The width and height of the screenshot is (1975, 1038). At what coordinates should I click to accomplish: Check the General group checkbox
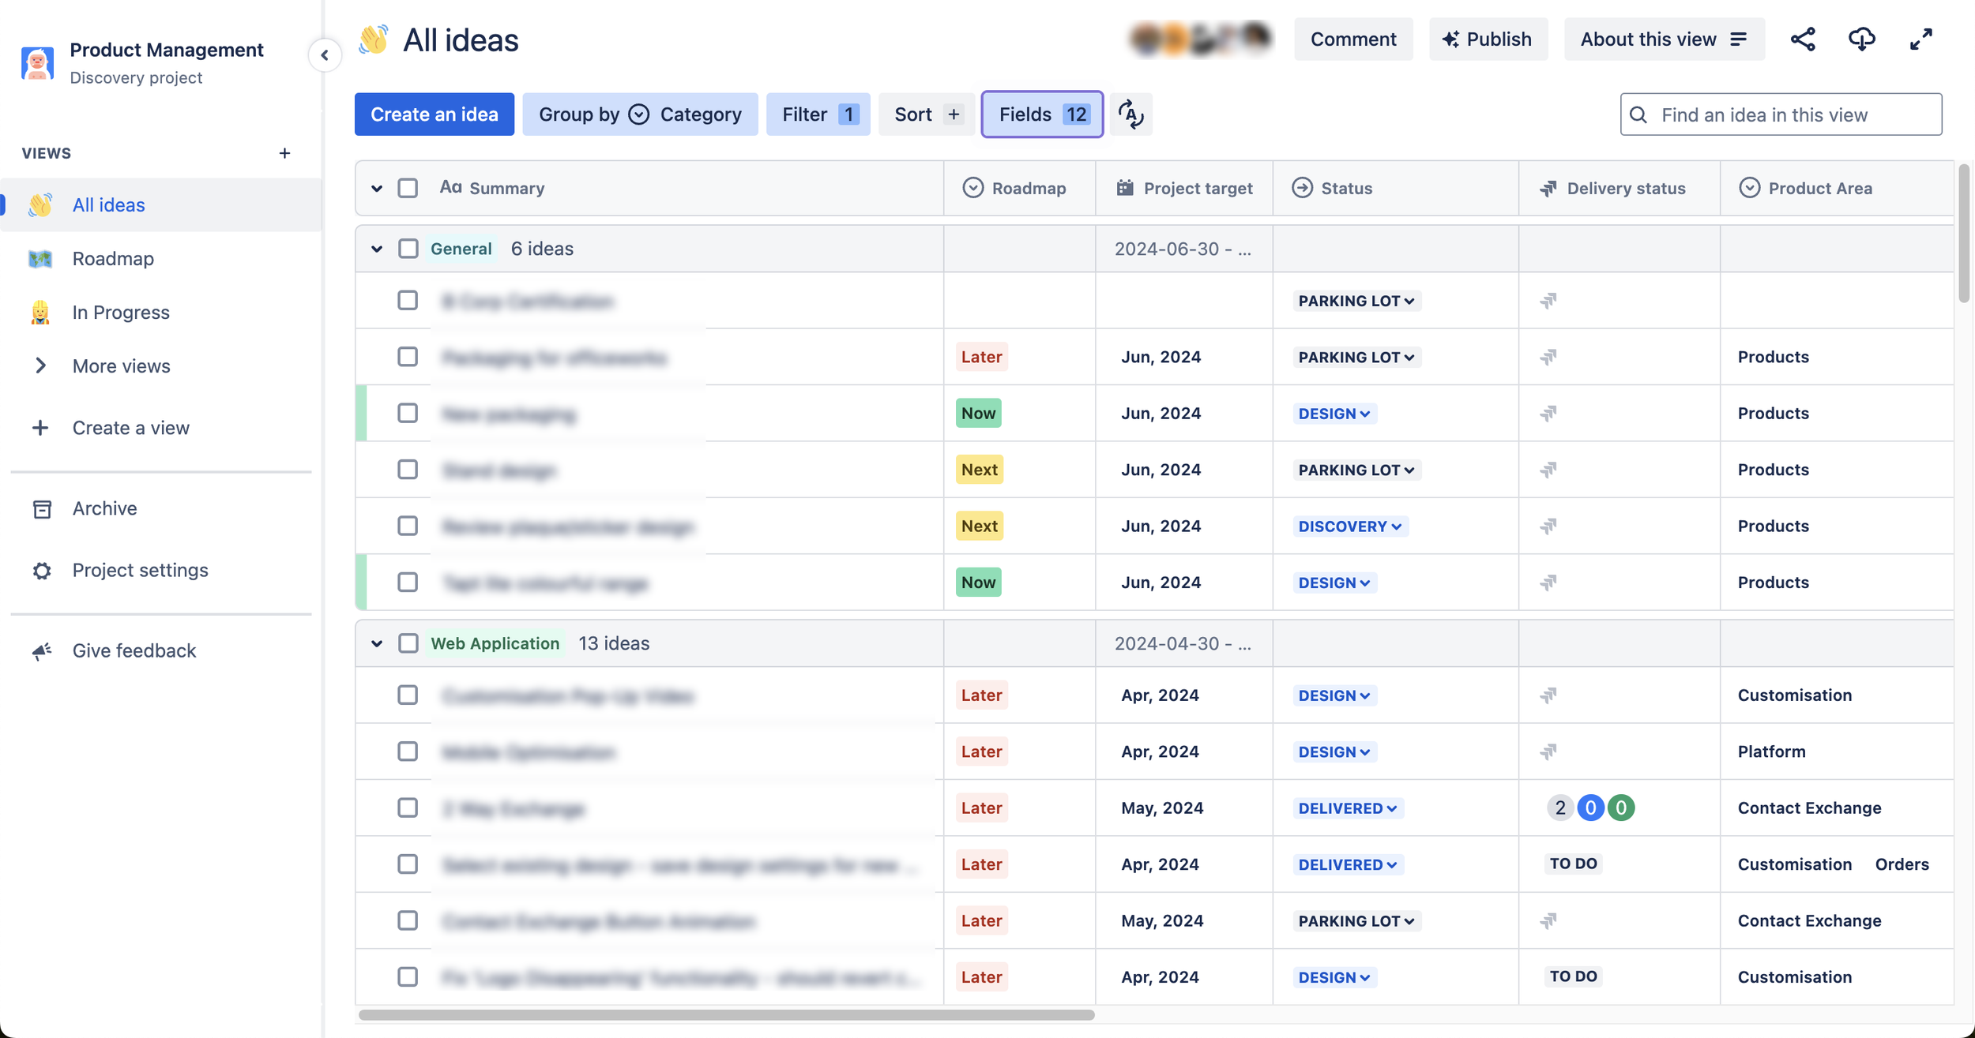(x=408, y=249)
